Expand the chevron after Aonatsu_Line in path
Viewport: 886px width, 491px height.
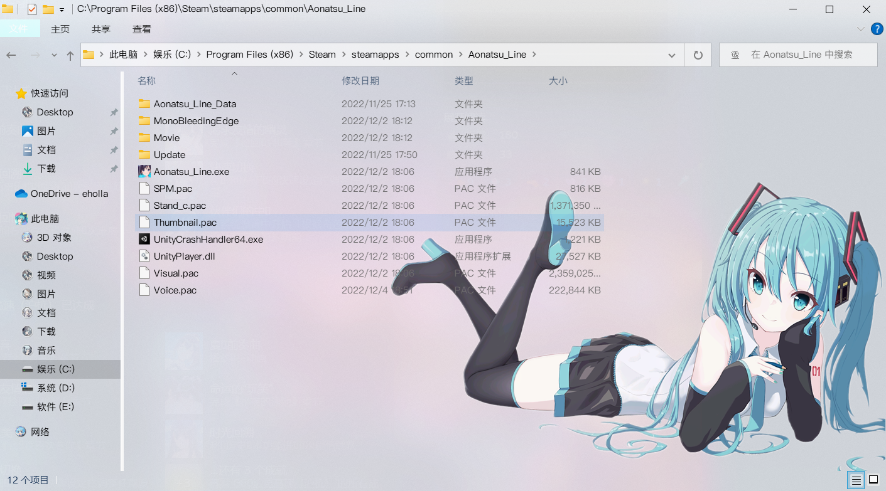pos(534,55)
